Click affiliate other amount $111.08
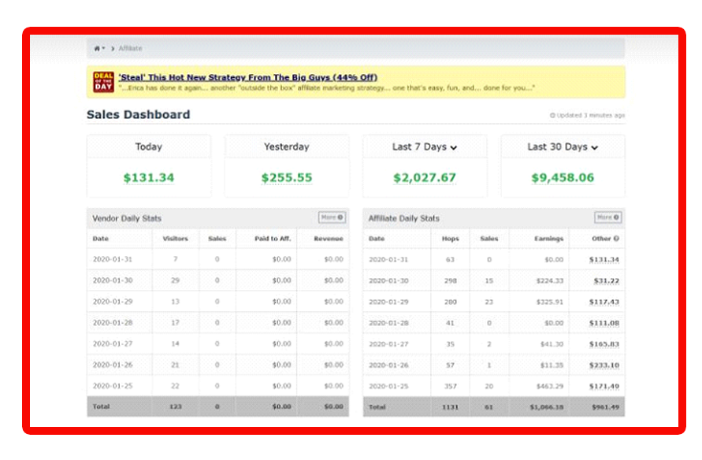The width and height of the screenshot is (702, 460). 604,323
